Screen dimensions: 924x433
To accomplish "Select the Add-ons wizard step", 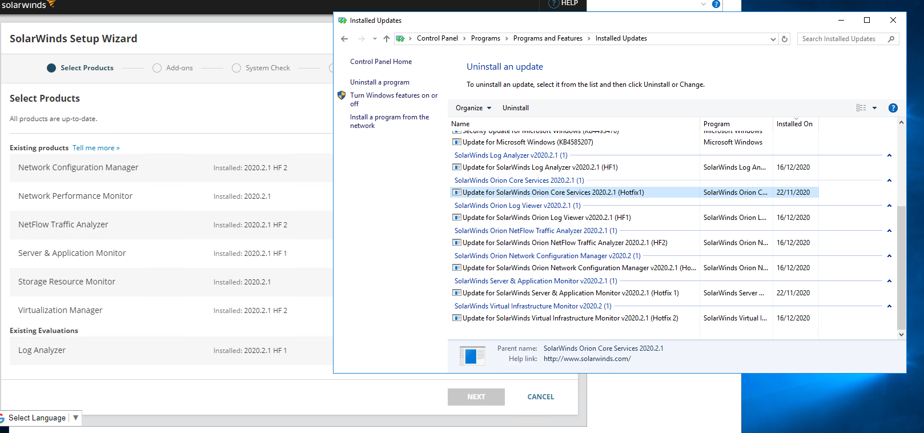I will click(x=173, y=68).
